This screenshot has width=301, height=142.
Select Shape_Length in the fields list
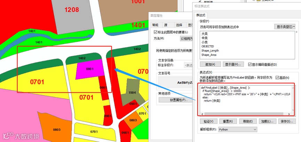click(210, 51)
